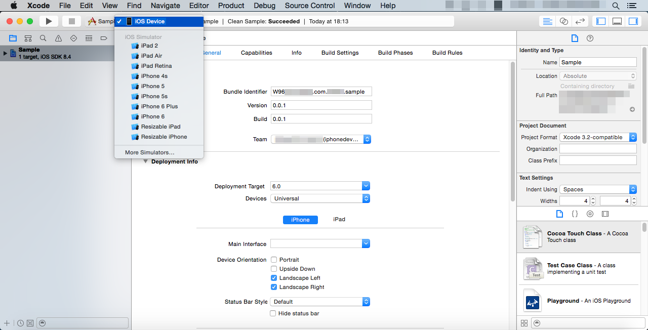Open the Find navigator
The width and height of the screenshot is (648, 330).
click(43, 38)
